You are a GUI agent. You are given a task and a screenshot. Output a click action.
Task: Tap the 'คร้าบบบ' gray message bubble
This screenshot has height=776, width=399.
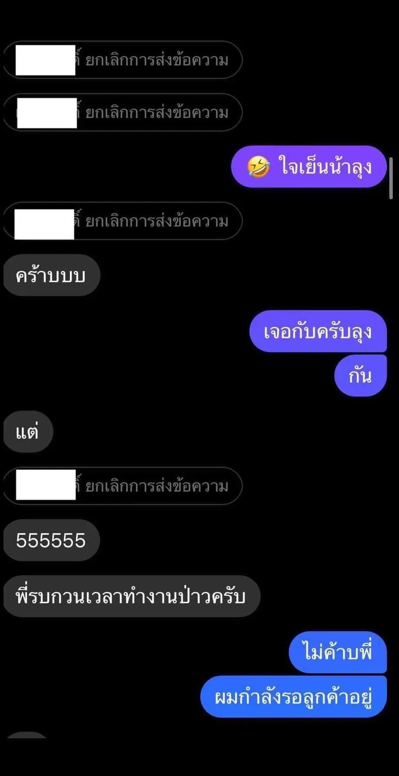52,275
